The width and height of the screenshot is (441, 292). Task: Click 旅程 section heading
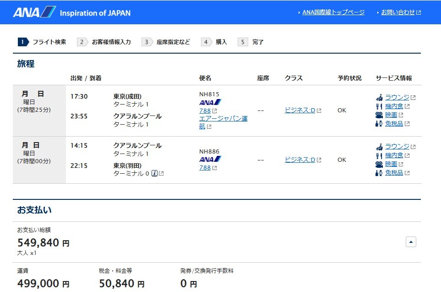click(26, 64)
